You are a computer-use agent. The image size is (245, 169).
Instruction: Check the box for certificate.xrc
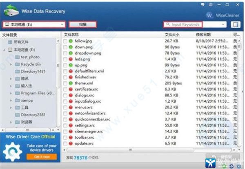click(x=65, y=90)
